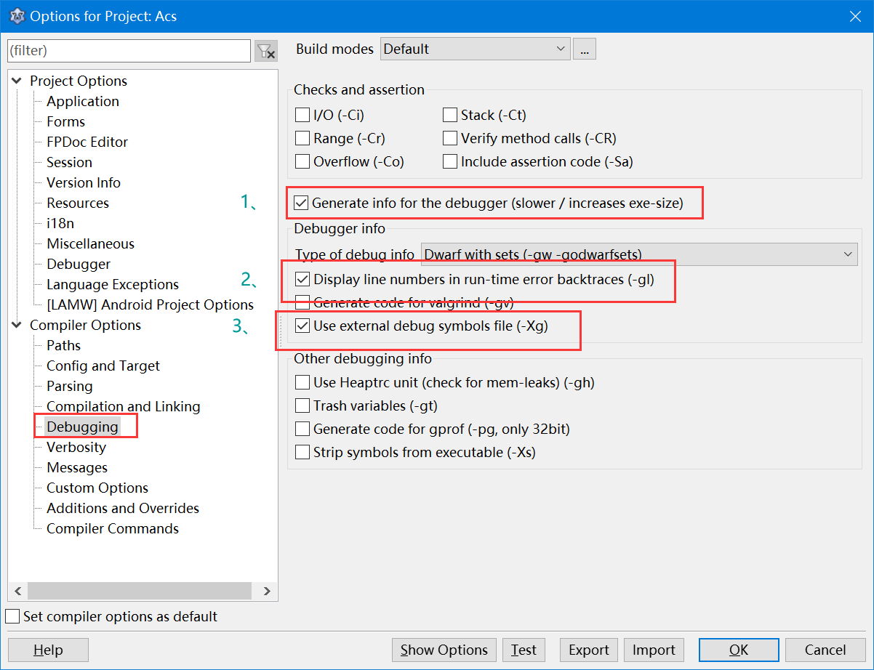Viewport: 874px width, 670px height.
Task: Click into the filter search field
Action: tap(128, 51)
